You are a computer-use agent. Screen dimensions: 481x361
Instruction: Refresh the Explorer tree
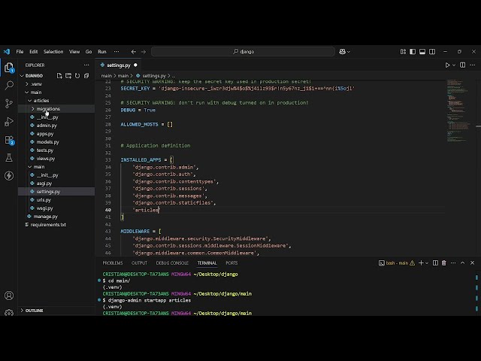click(x=77, y=75)
